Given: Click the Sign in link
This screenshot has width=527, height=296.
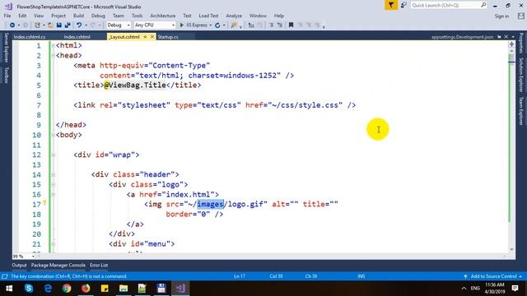Looking at the screenshot, I should [501, 16].
